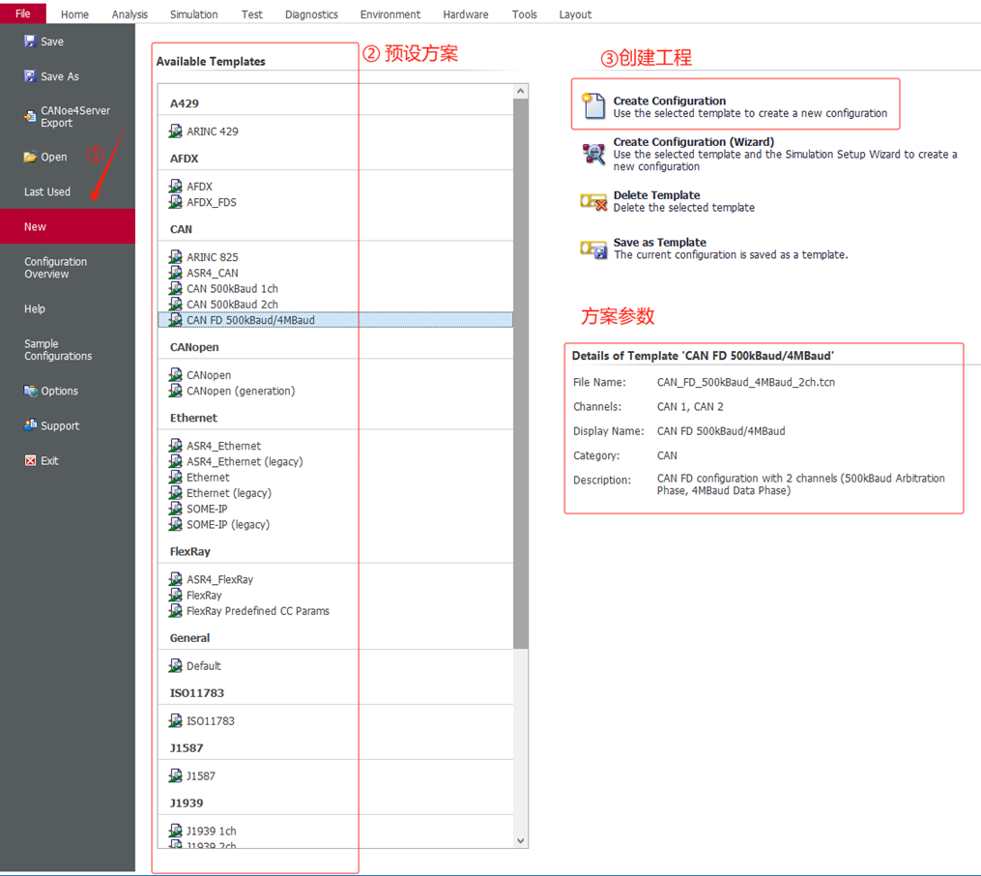Click the CANopen (generation) template icon

[x=176, y=391]
